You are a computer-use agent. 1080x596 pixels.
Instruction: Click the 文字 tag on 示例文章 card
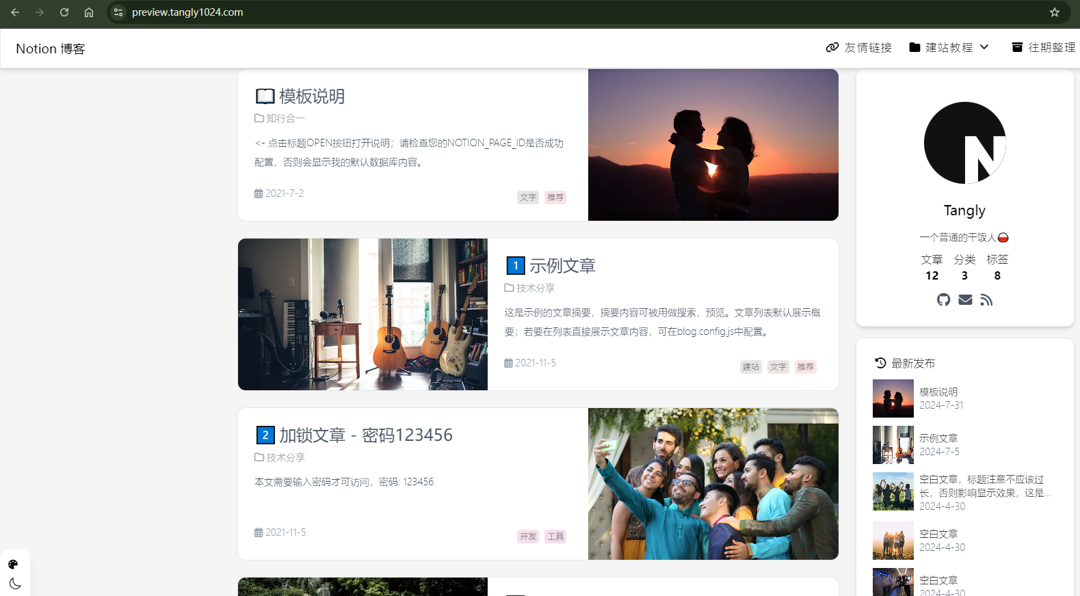pyautogui.click(x=778, y=367)
